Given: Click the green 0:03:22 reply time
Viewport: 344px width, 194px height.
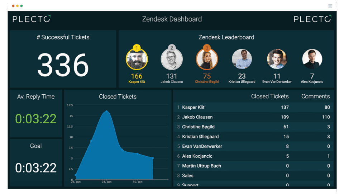Looking at the screenshot, I should (x=36, y=119).
